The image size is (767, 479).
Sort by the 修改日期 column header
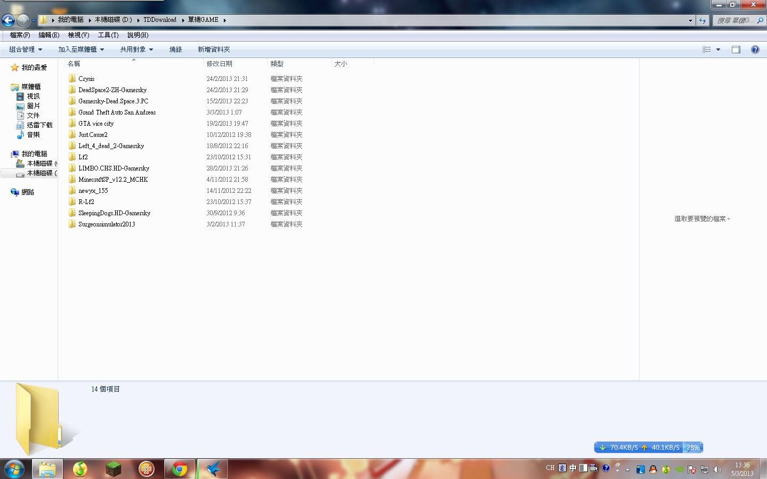point(219,64)
